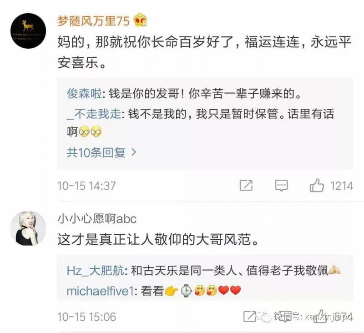Open username 梦随风万里75 profile
This screenshot has height=333, width=364.
(94, 20)
